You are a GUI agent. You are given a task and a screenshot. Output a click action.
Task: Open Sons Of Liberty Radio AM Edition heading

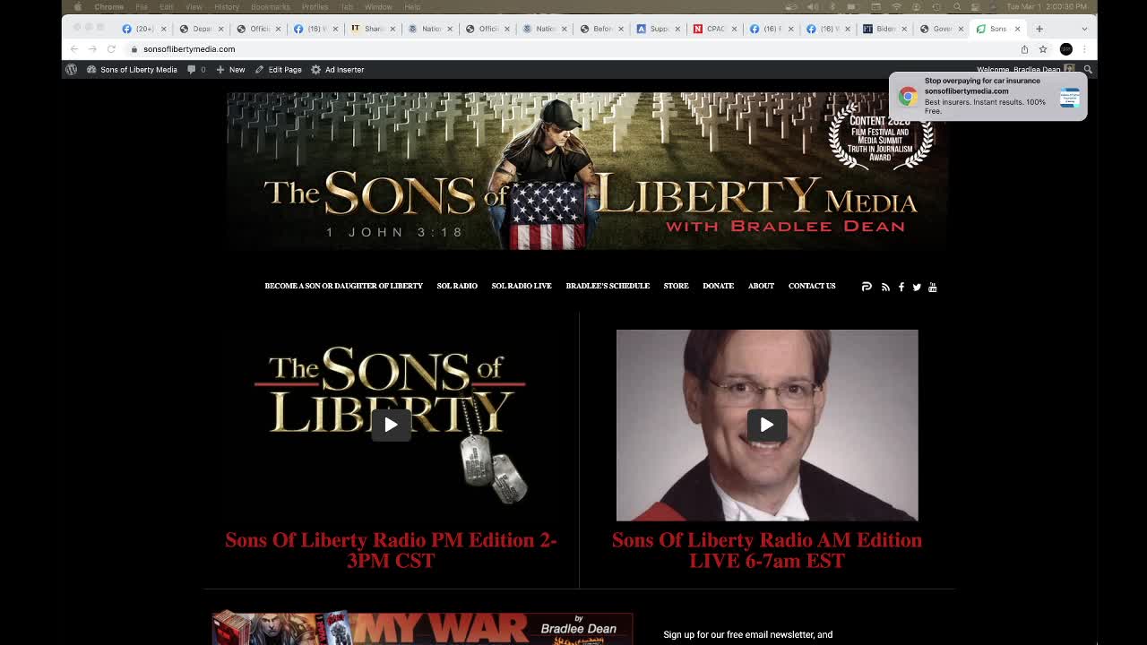click(767, 550)
